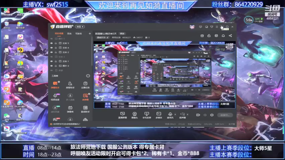Open the skin T-shirt icon in title bar
This screenshot has width=285, height=160.
(x=212, y=27)
